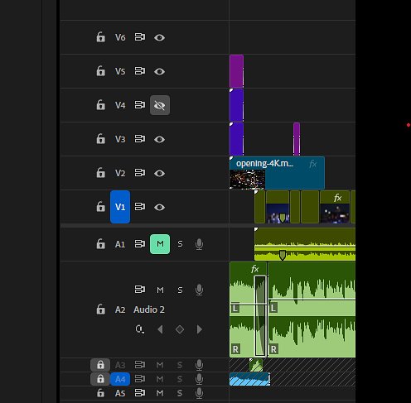Open A2 show keyframes menu
The image size is (411, 403).
(x=139, y=329)
